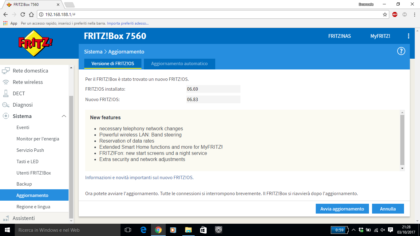This screenshot has width=420, height=236.
Task: Click the 0:59 battery time indicator
Action: pyautogui.click(x=339, y=230)
